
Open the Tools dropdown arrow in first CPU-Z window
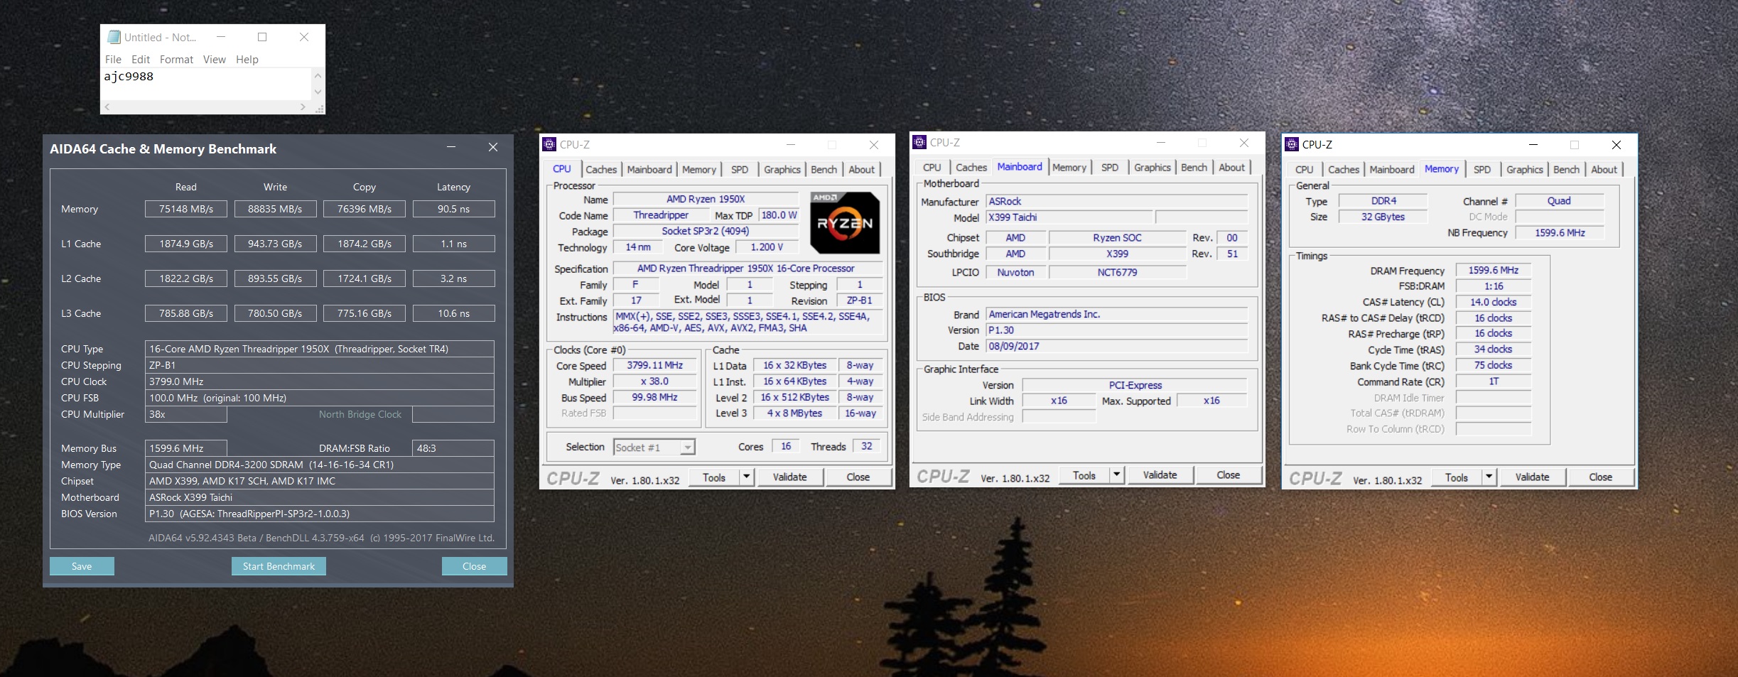point(746,477)
